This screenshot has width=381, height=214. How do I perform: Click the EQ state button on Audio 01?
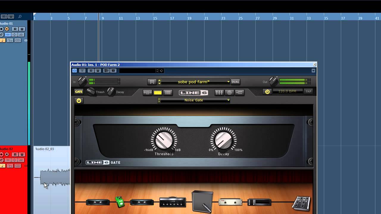[15, 35]
